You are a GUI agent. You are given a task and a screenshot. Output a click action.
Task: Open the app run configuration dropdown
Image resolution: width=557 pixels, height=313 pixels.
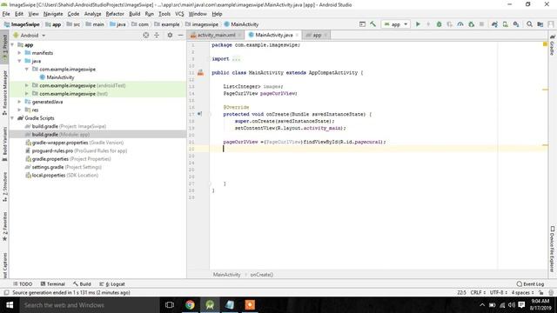[395, 24]
